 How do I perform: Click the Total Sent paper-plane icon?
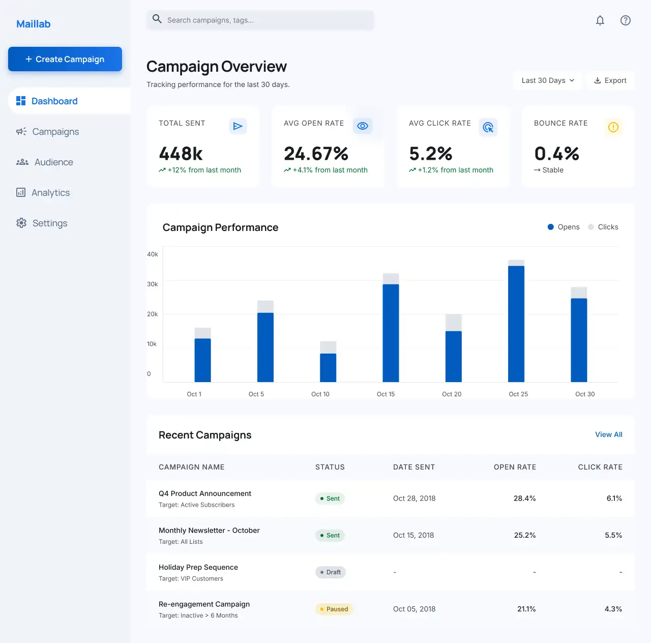tap(238, 126)
